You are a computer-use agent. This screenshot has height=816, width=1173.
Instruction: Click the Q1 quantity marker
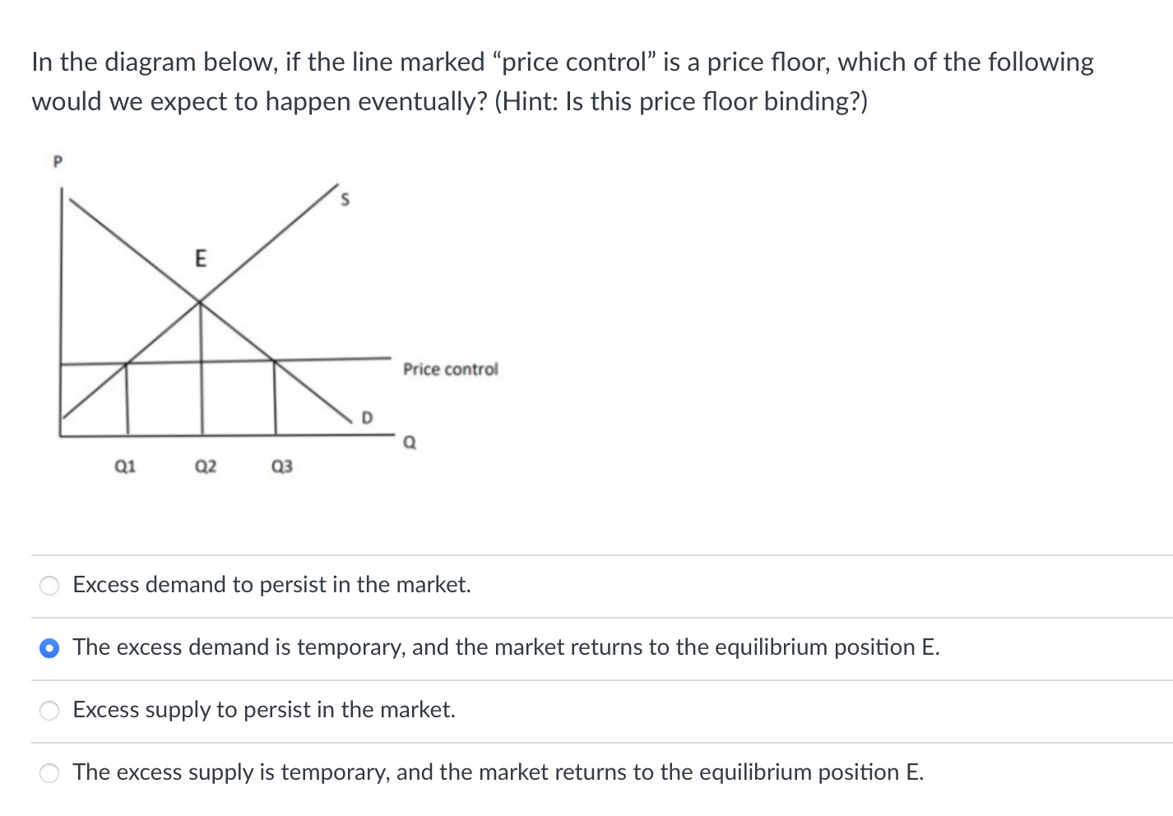(x=126, y=466)
